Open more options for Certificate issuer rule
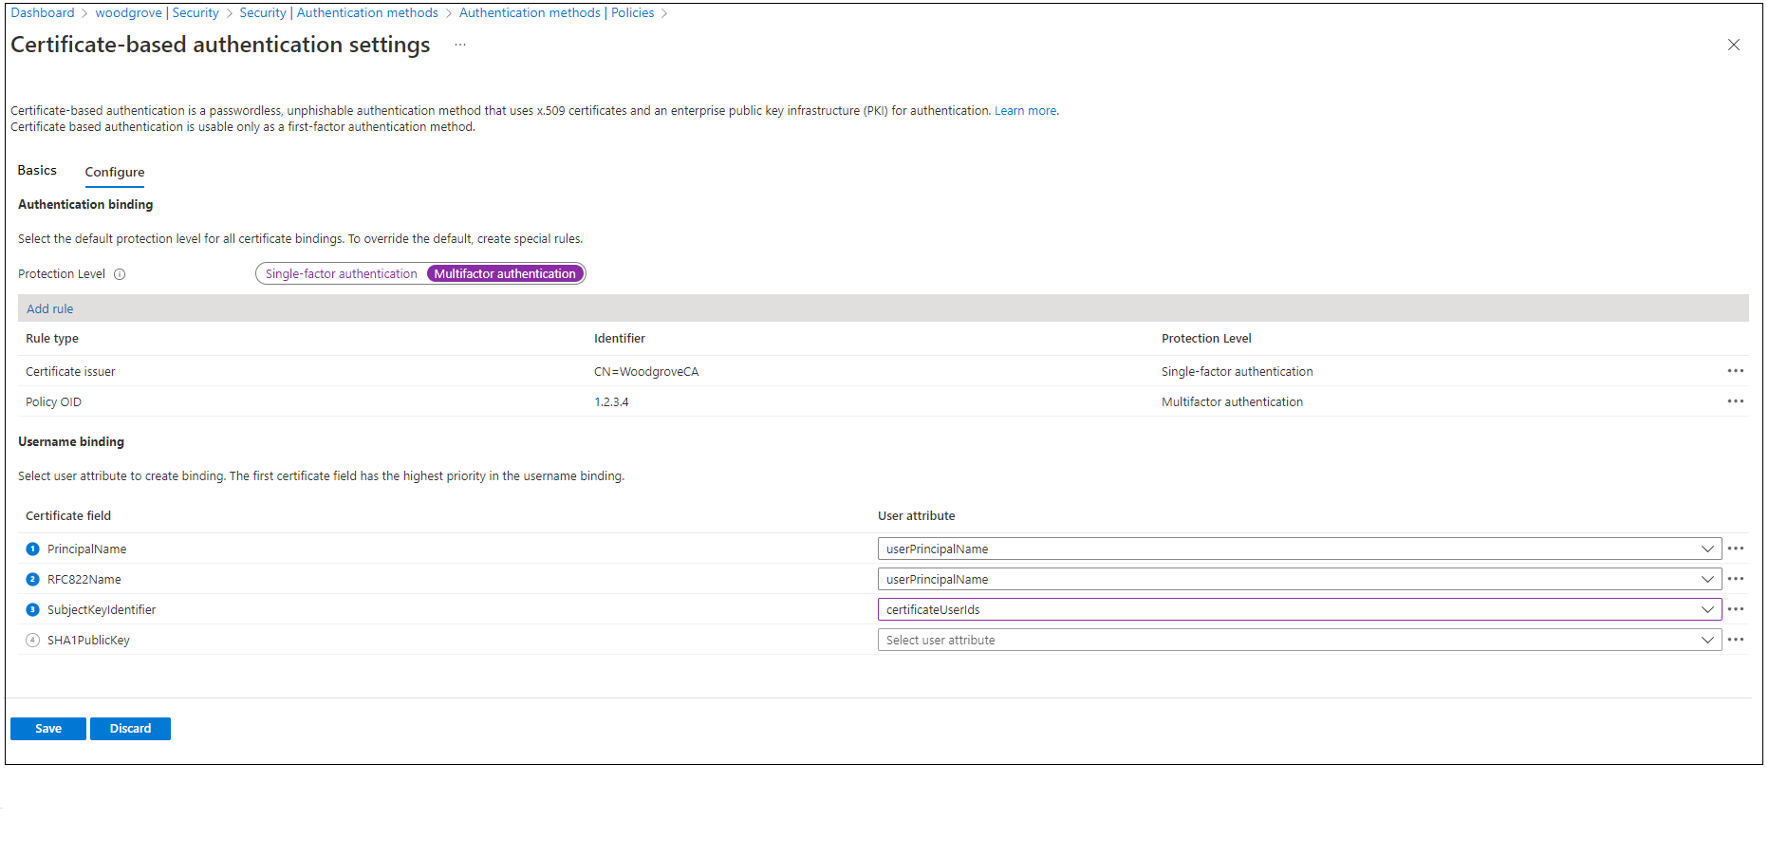Image resolution: width=1769 pixels, height=856 pixels. (x=1735, y=371)
